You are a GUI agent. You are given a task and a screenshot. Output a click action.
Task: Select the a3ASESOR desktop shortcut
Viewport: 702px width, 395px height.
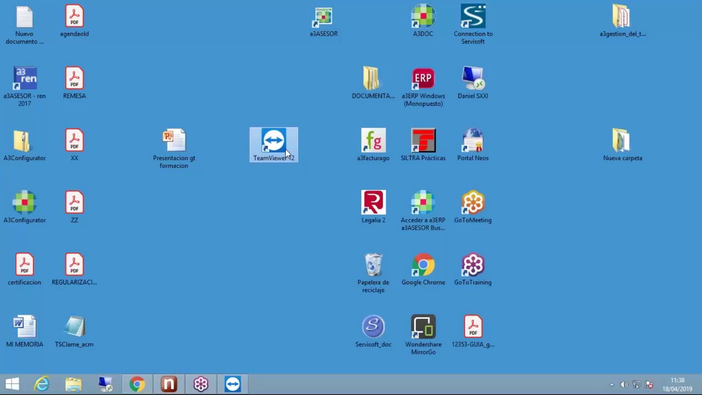point(324,22)
